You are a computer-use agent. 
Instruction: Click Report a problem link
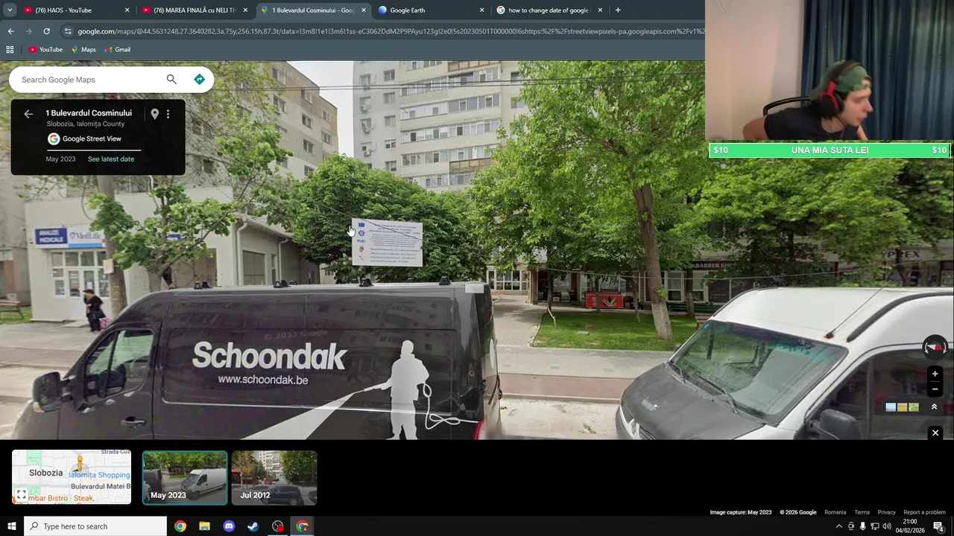click(x=924, y=512)
